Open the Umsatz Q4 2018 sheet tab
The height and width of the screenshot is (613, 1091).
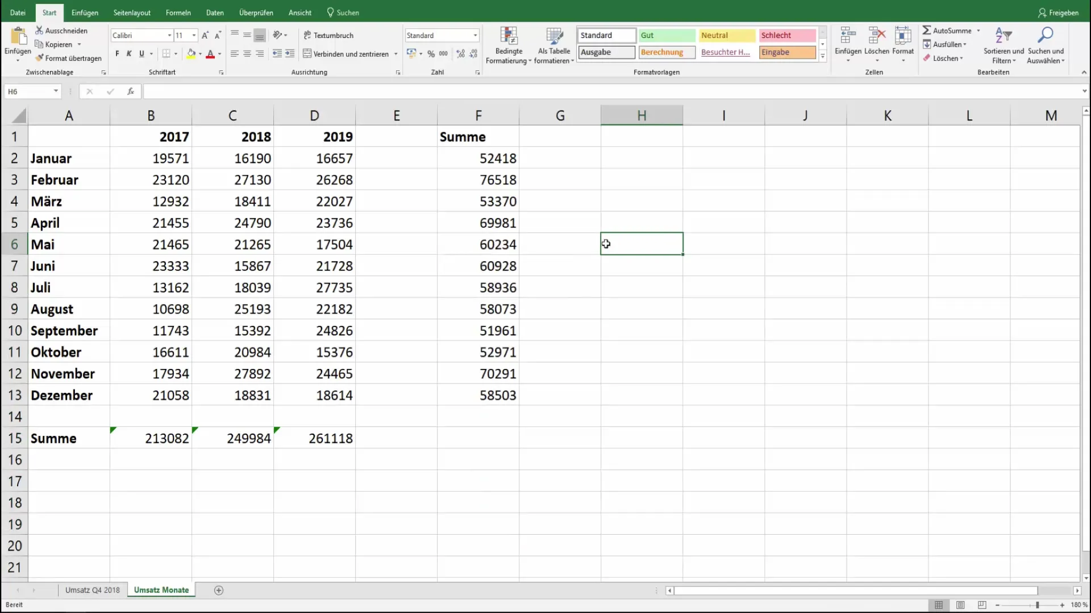tap(93, 590)
